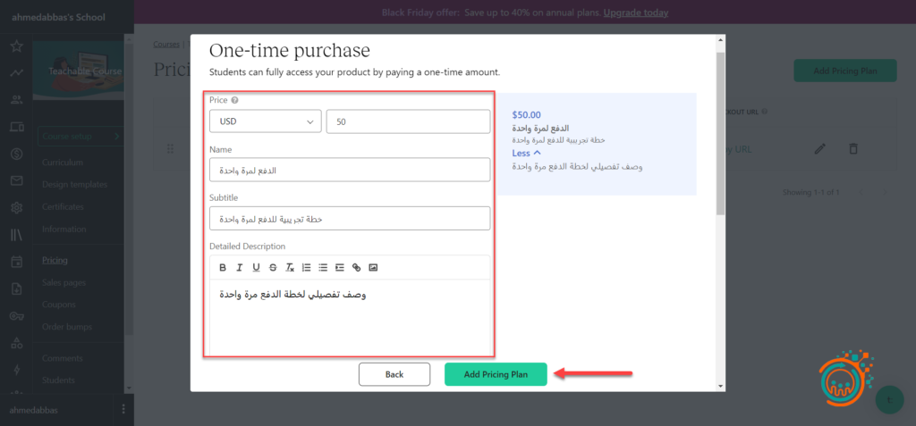Collapse preview details with the Less toggle
Screen dimensions: 916x426
click(x=526, y=153)
